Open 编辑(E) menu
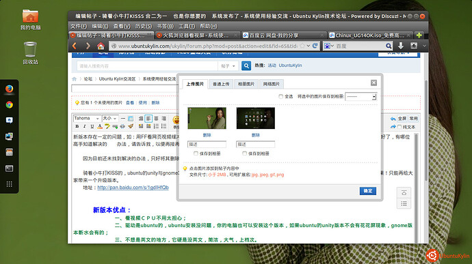Viewport: 472px width, 264px height. click(x=100, y=26)
